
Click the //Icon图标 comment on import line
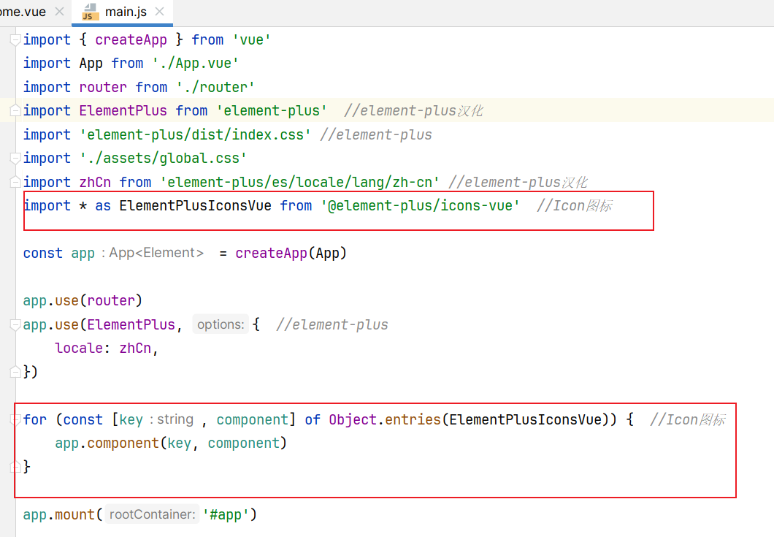[x=575, y=205]
